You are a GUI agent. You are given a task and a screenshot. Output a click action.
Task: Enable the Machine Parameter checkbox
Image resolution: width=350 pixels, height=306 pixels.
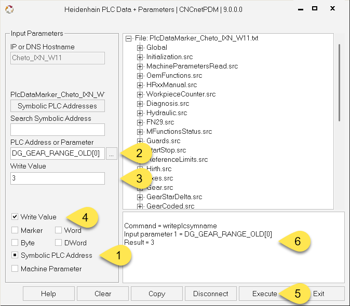pos(15,269)
